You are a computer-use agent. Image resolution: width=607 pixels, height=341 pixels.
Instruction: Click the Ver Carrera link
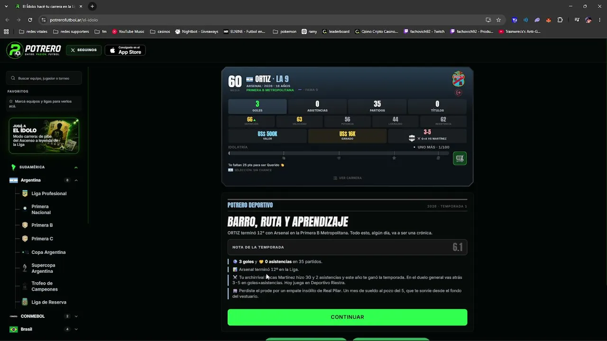(347, 178)
